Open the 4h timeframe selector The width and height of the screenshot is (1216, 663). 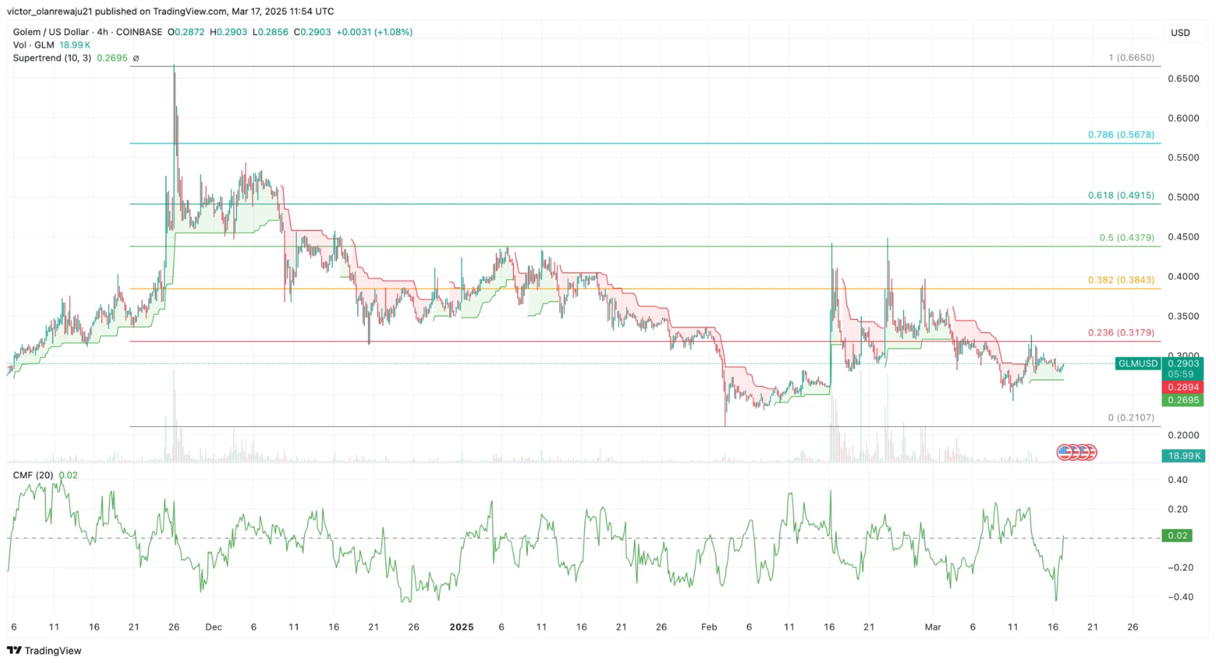pos(102,31)
